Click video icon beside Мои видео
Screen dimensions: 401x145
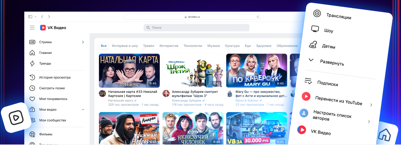tap(32, 110)
